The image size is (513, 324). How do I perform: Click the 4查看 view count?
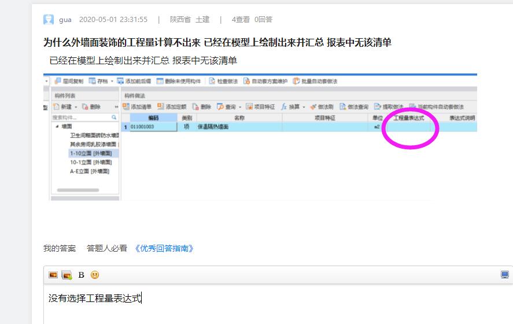click(241, 20)
